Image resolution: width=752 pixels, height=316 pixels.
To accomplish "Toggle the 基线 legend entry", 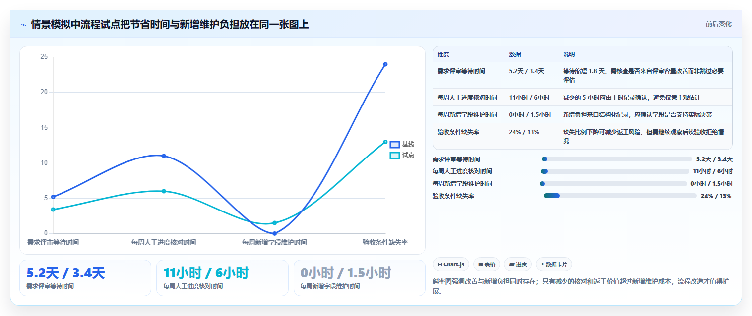I will coord(402,144).
